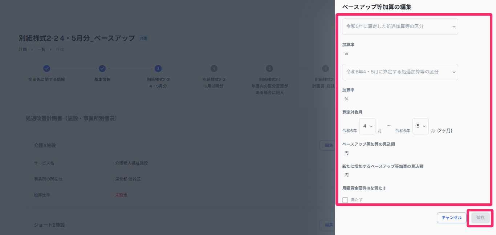This screenshot has width=496, height=235.
Task: Click the 加算比率 label
Action: tap(42, 195)
